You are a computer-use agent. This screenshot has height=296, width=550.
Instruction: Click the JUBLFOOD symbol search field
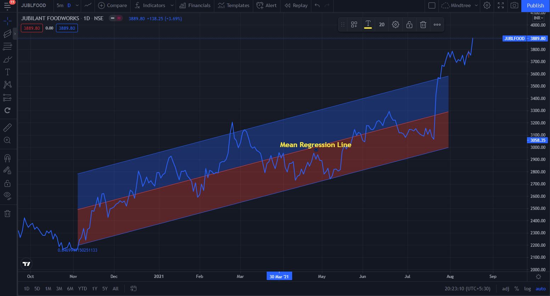(34, 5)
